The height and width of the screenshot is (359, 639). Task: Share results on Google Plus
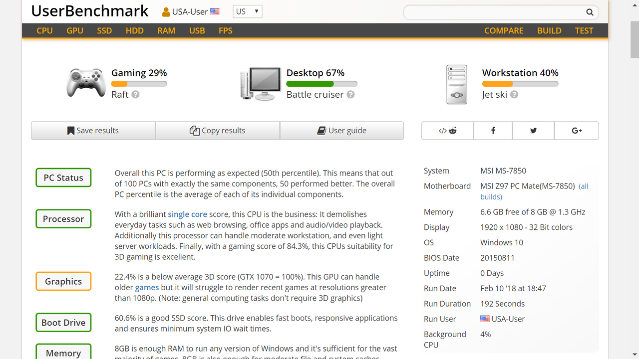[577, 131]
